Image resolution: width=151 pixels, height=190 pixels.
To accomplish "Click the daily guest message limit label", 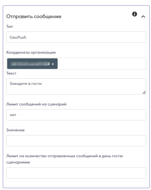I will click(x=64, y=159).
